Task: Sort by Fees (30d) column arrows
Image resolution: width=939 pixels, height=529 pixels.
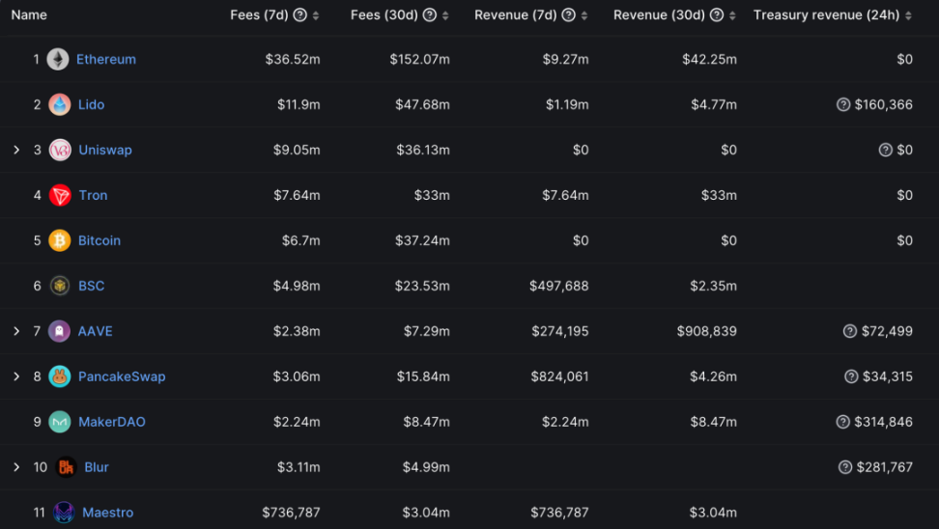Action: pos(444,15)
